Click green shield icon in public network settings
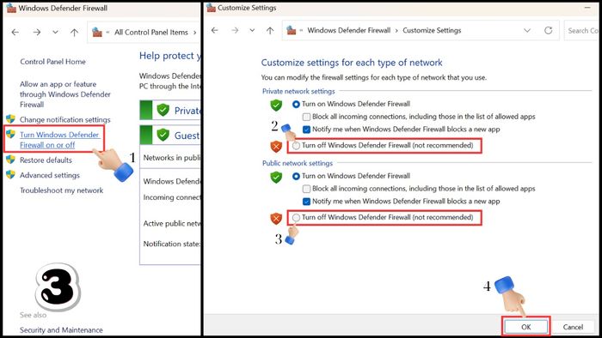Viewport: 602px width, 338px height. click(276, 177)
